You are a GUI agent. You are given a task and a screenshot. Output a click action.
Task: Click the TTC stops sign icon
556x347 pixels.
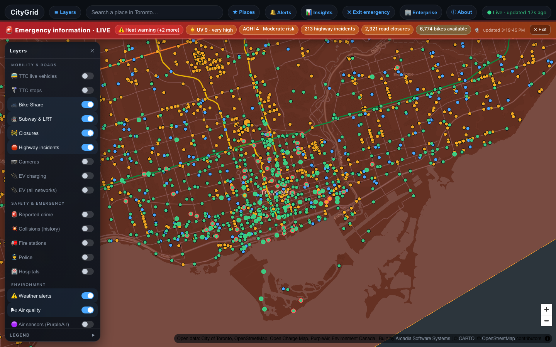(14, 90)
